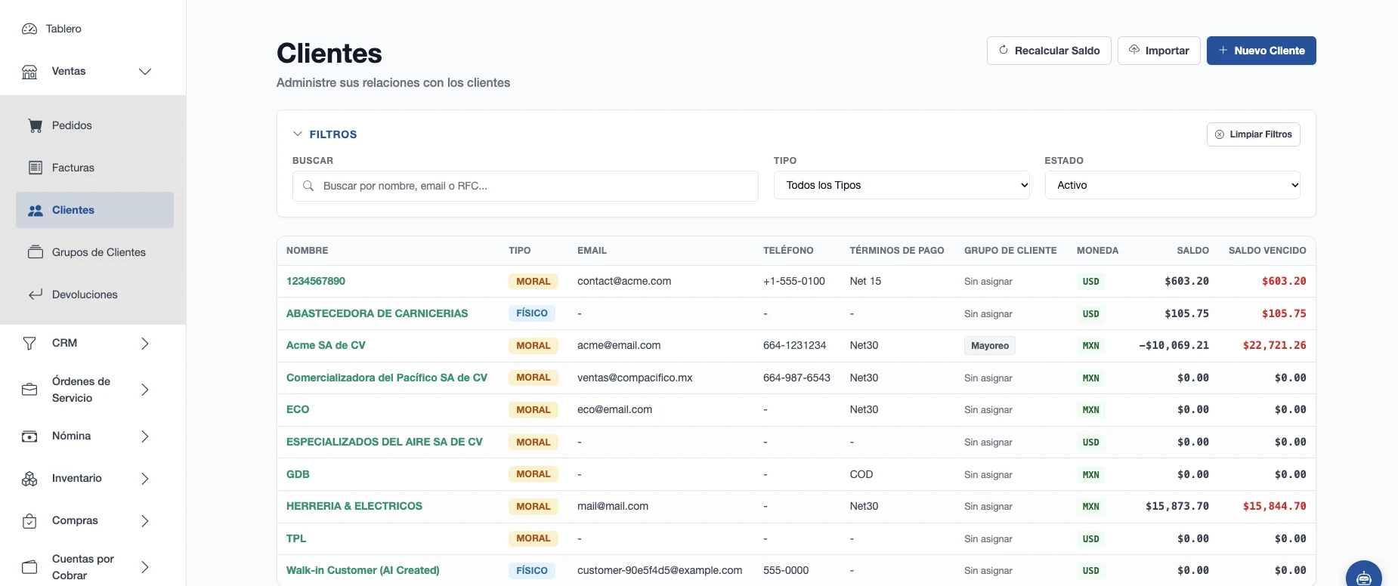
Task: Open the Acme SA de CV client link
Action: point(326,345)
